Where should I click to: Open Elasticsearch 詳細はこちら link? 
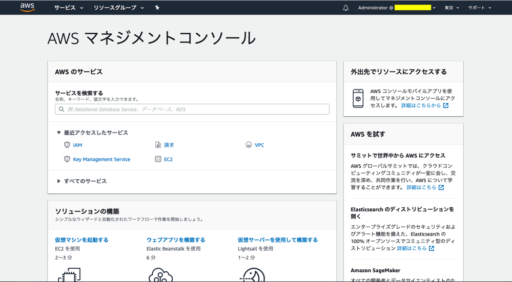pos(412,248)
